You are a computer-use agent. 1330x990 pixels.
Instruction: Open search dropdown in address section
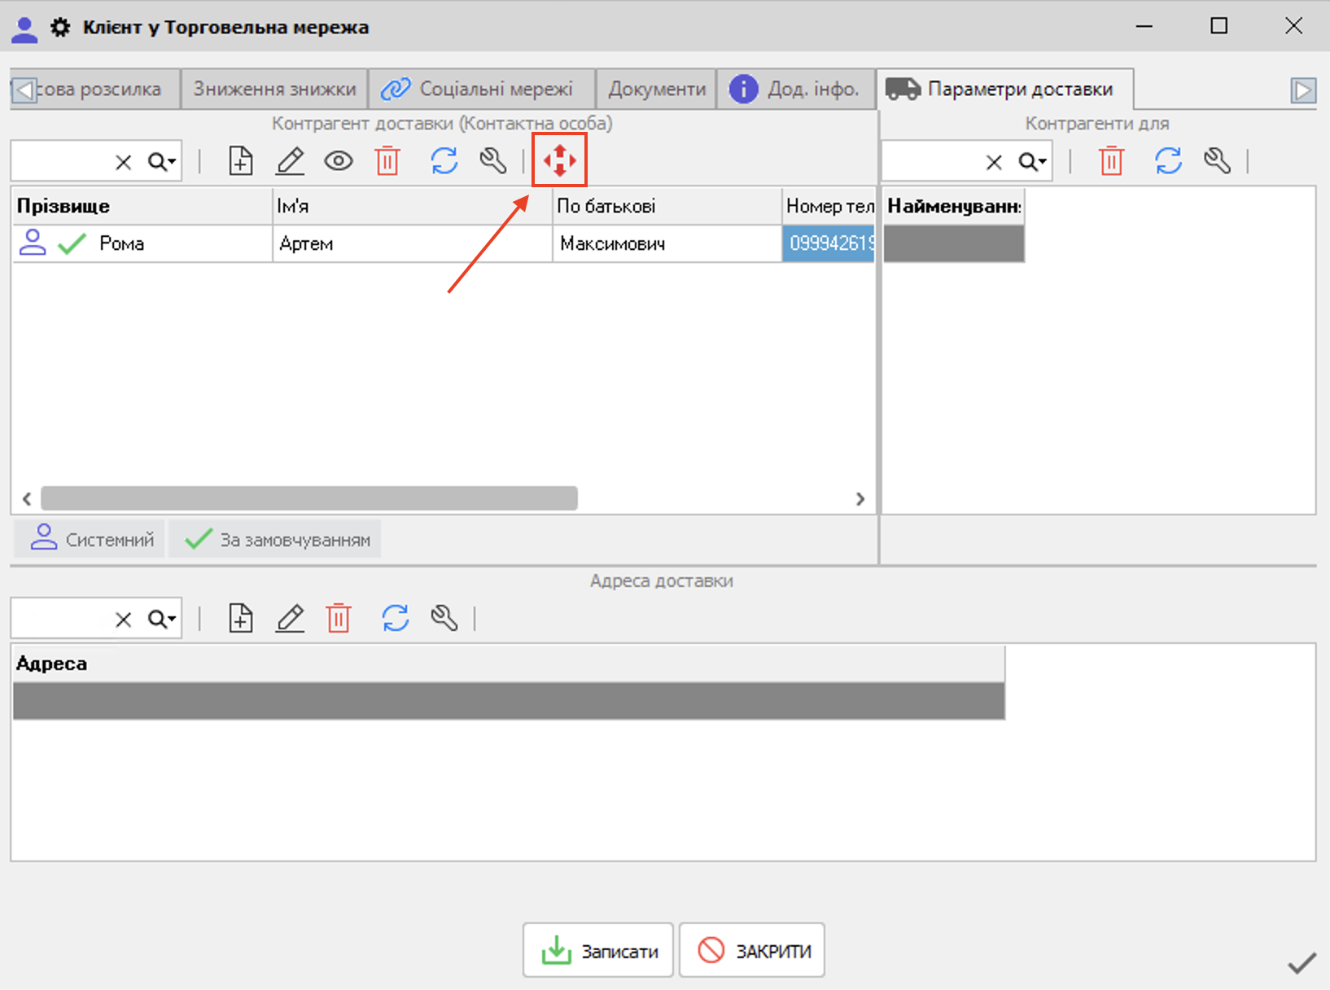click(x=163, y=620)
